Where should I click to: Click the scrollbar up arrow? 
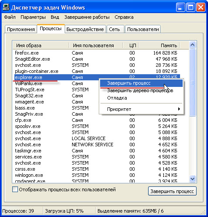coord(193,45)
